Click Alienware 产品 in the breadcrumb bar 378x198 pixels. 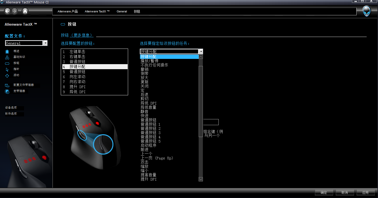pyautogui.click(x=68, y=12)
